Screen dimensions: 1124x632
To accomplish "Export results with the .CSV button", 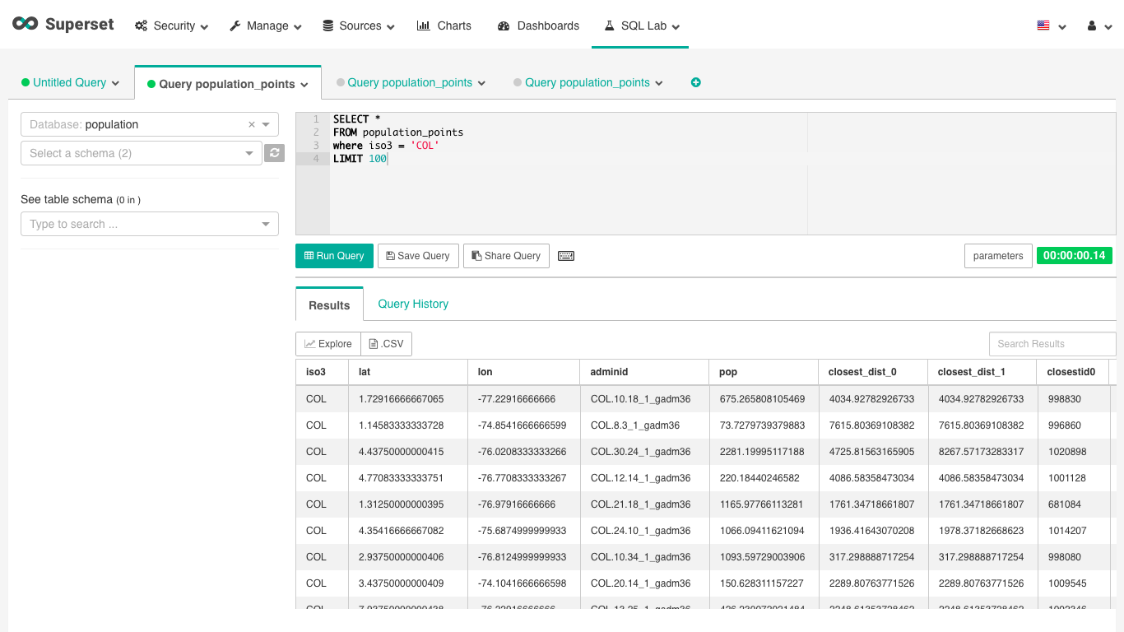I will pyautogui.click(x=386, y=344).
